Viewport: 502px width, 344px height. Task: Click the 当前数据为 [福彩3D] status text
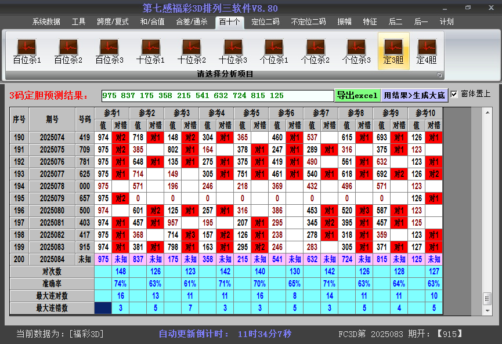(60, 334)
